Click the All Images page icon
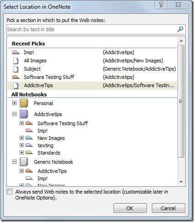Image resolution: width=194 pixels, height=222 pixels. [16, 61]
